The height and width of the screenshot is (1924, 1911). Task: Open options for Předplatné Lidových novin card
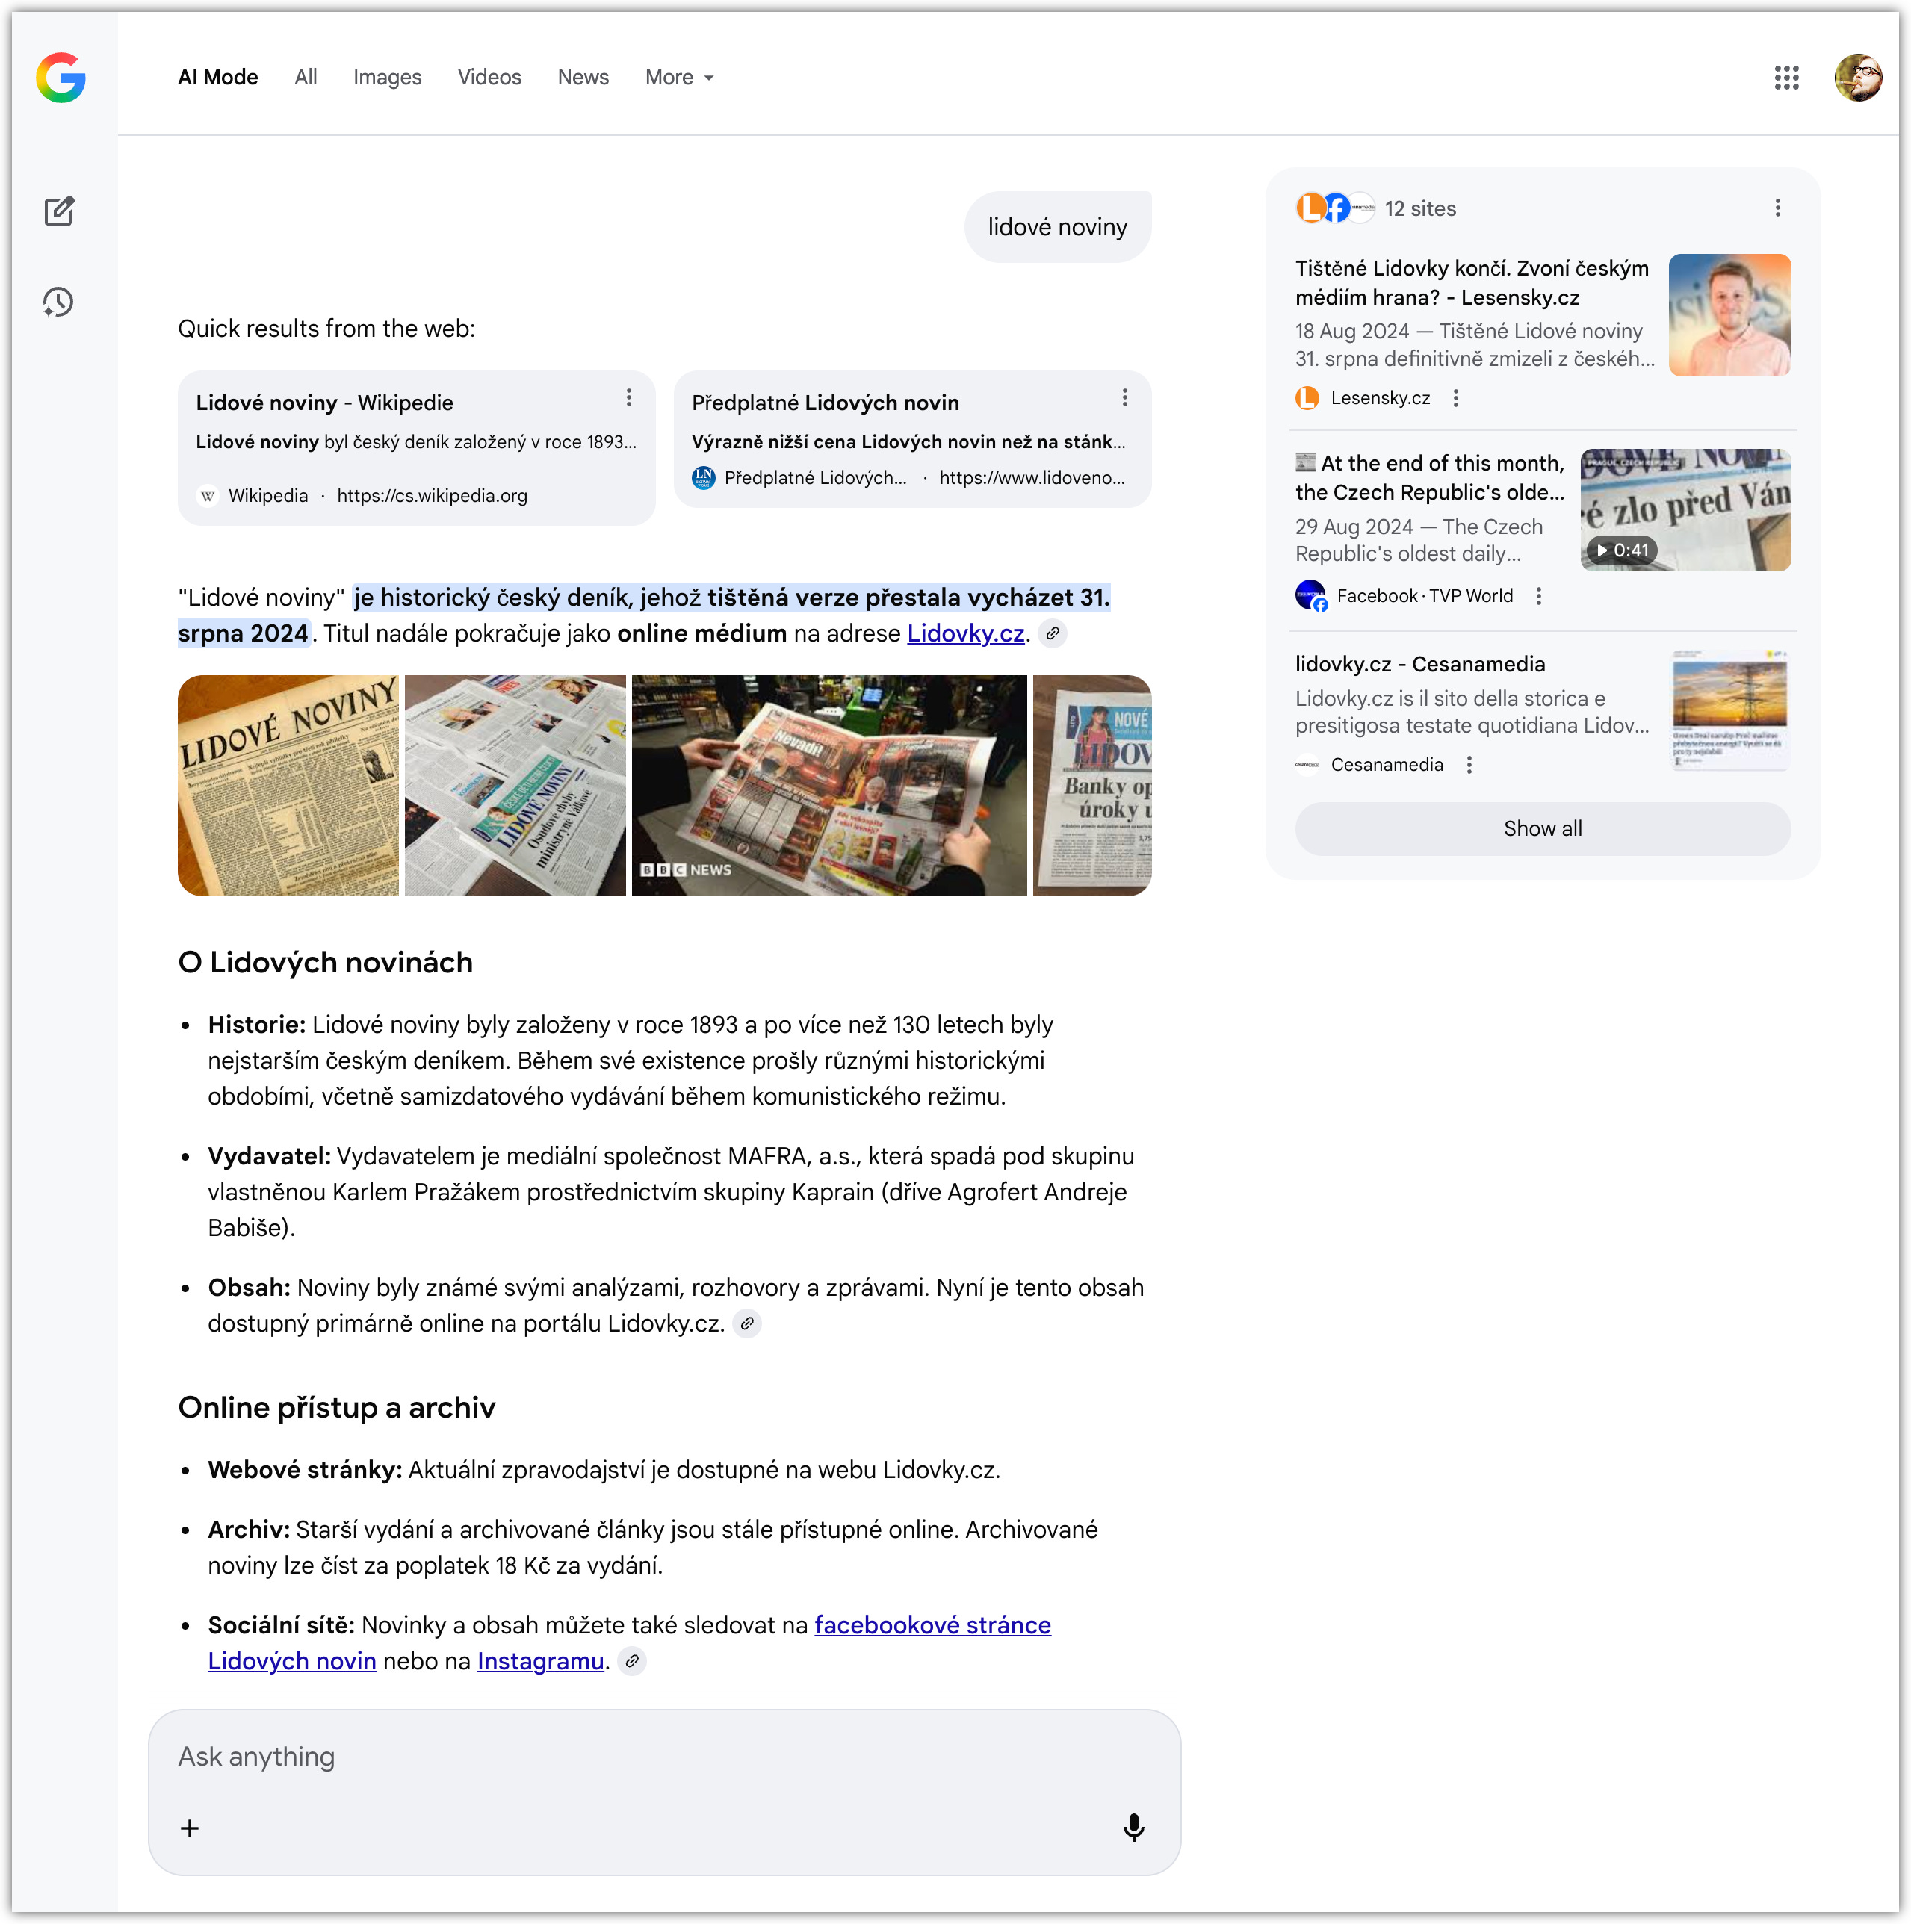pyautogui.click(x=1125, y=398)
